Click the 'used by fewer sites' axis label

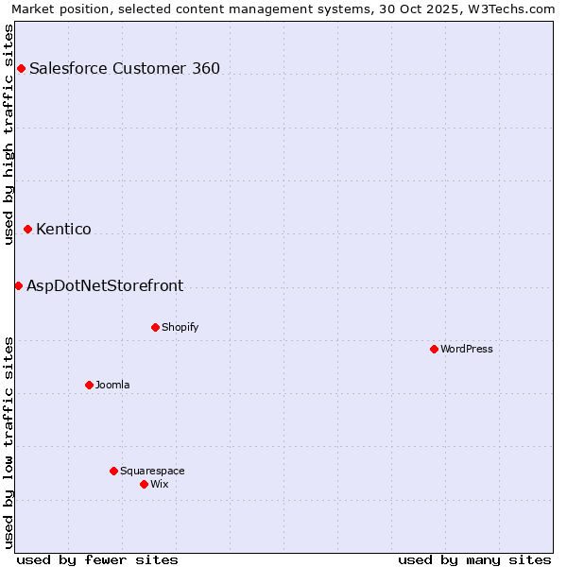[97, 559]
